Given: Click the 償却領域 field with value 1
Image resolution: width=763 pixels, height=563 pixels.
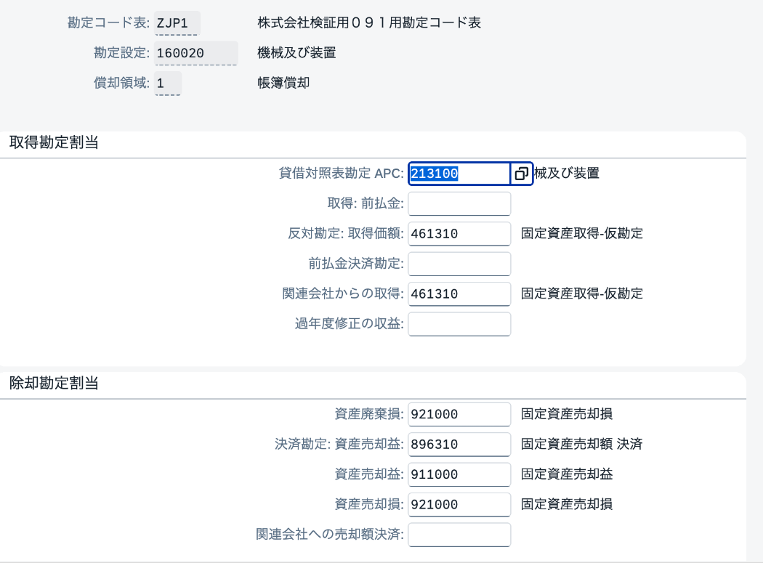Looking at the screenshot, I should pos(168,84).
